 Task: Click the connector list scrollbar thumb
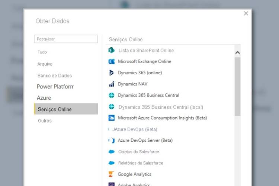tap(238, 87)
